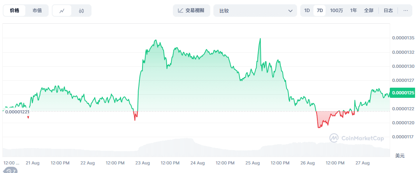Viewport: 417px width, 173px height.
Task: Click the CoinMarketCap watermark logo
Action: coord(357,138)
